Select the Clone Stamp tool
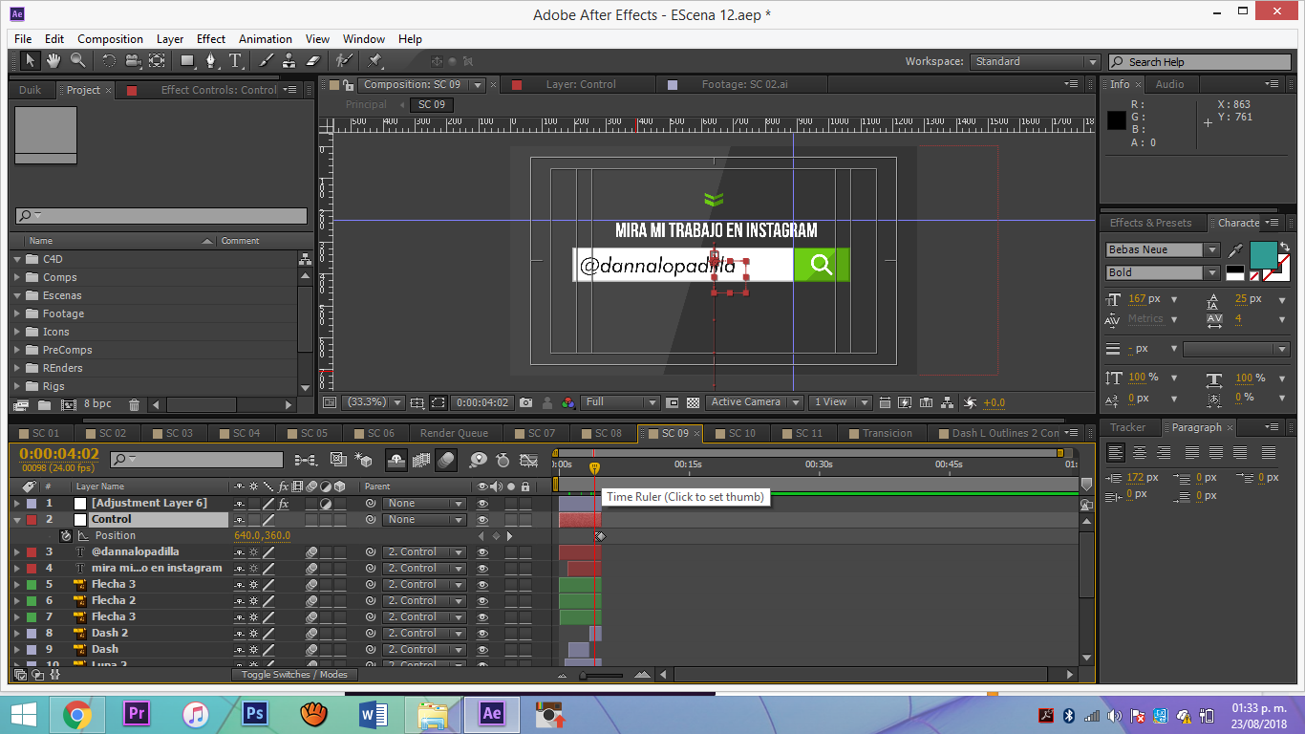Viewport: 1305px width, 734px height. [289, 61]
